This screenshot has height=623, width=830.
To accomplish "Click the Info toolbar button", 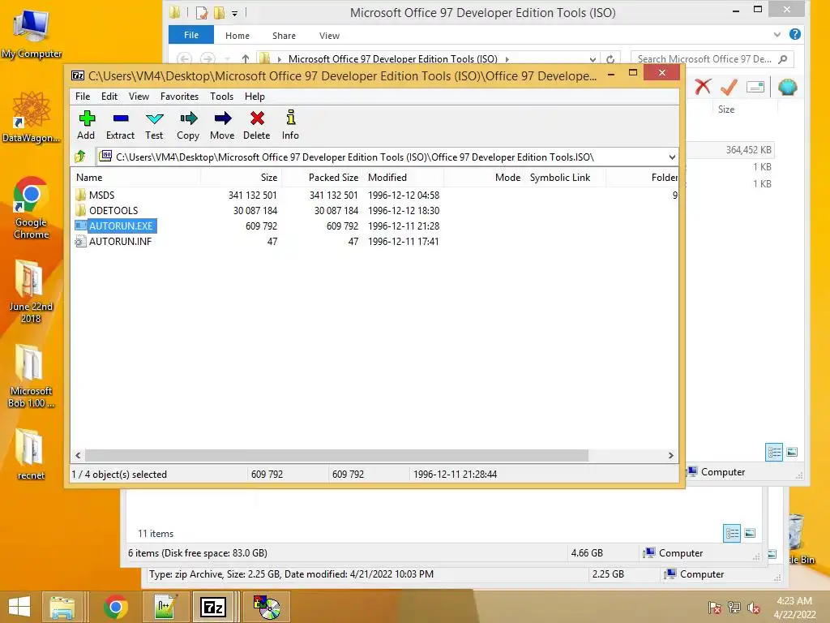I will (290, 126).
